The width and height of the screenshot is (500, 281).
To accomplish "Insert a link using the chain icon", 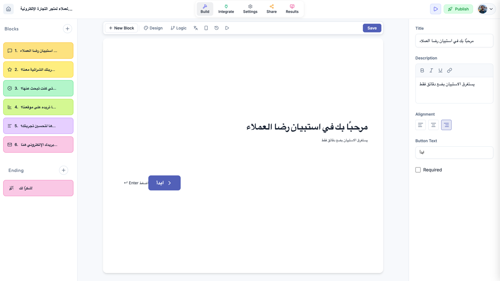I will (449, 70).
